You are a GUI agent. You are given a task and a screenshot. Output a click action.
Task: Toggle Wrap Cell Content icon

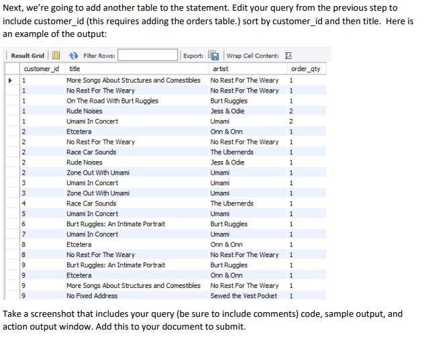click(x=288, y=56)
